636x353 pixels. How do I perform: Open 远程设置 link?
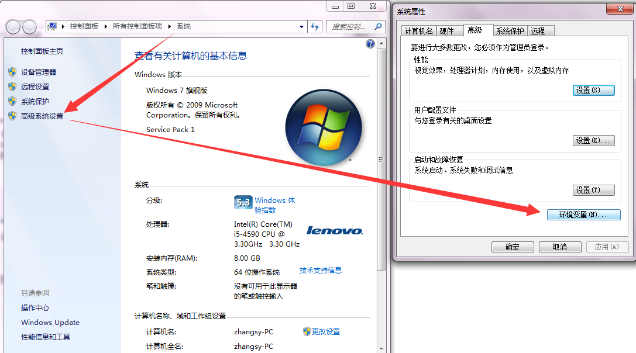35,86
